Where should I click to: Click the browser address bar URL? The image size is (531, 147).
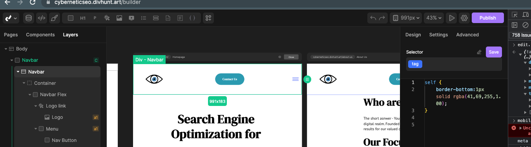97,2
